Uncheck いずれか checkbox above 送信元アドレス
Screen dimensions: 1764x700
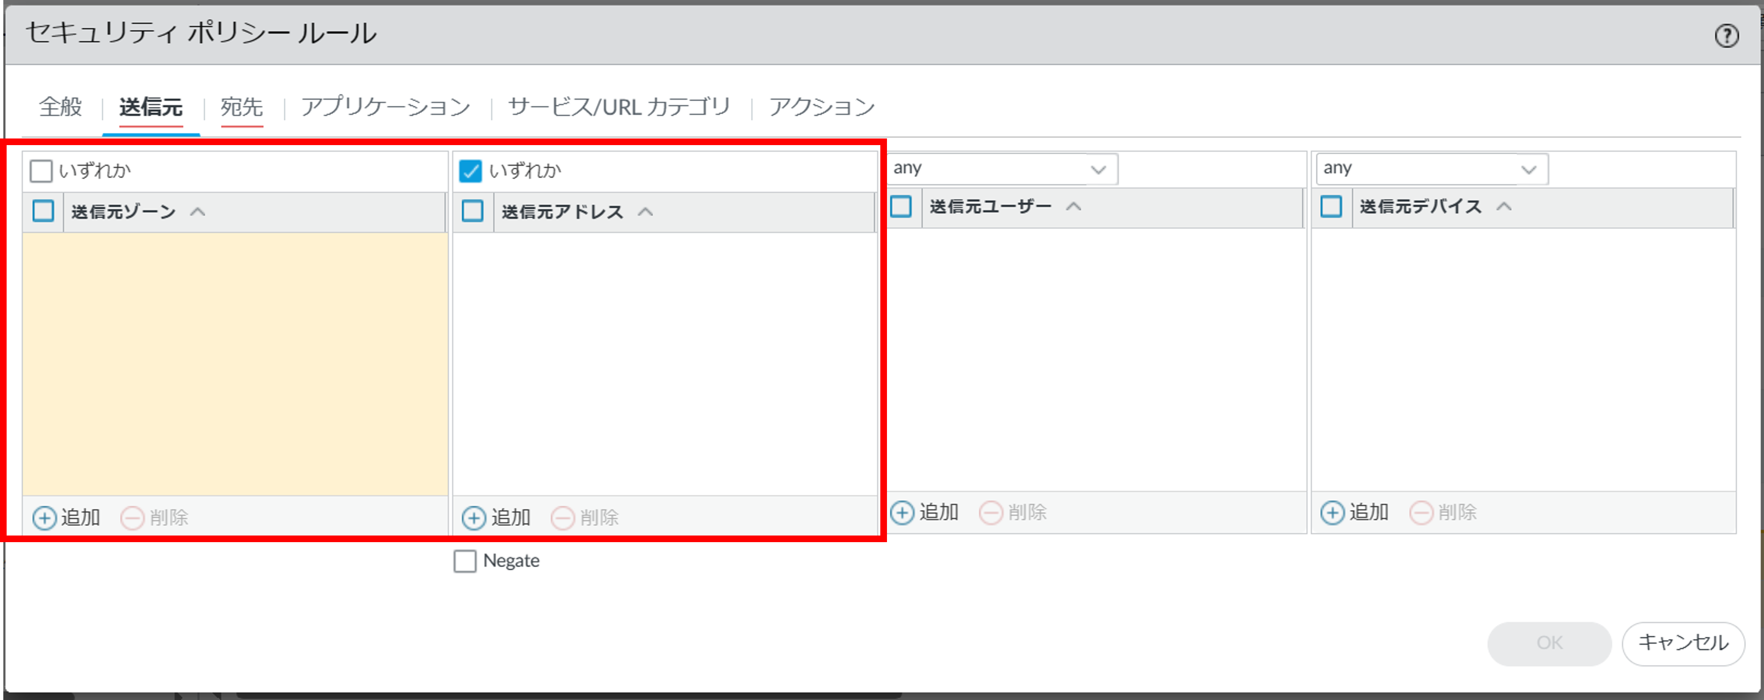click(470, 170)
